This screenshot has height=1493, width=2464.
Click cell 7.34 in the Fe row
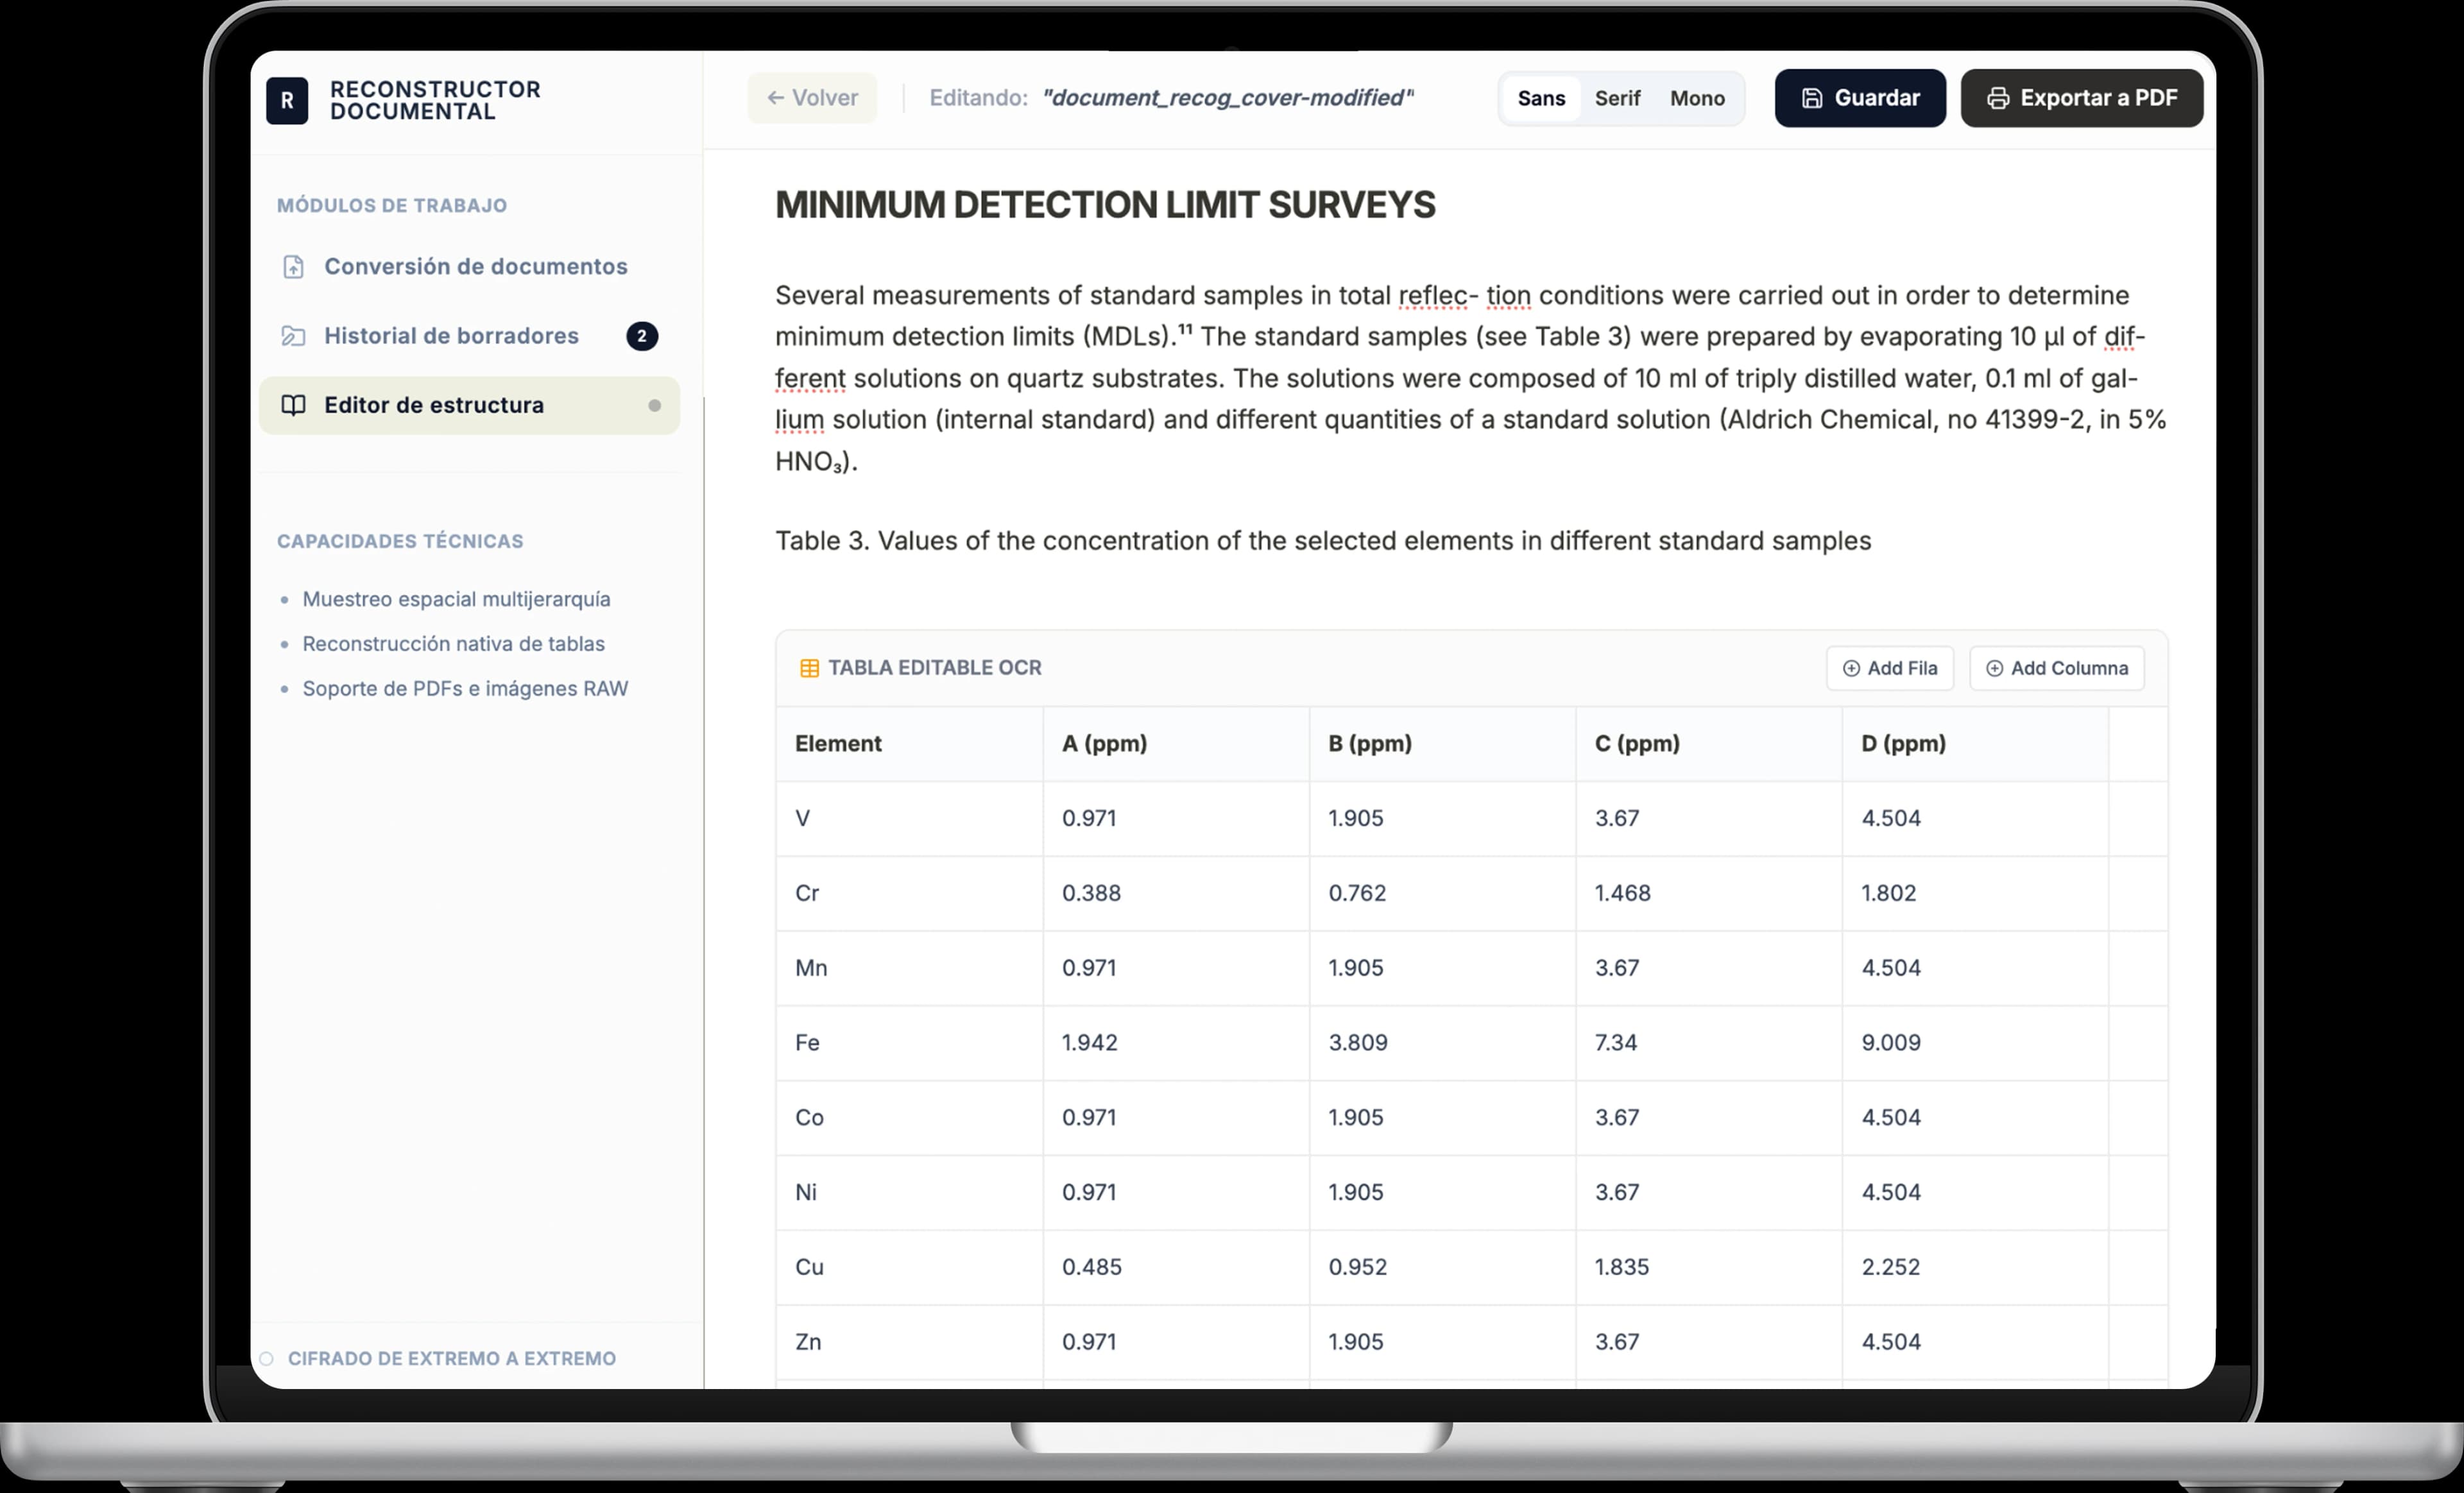1709,1043
